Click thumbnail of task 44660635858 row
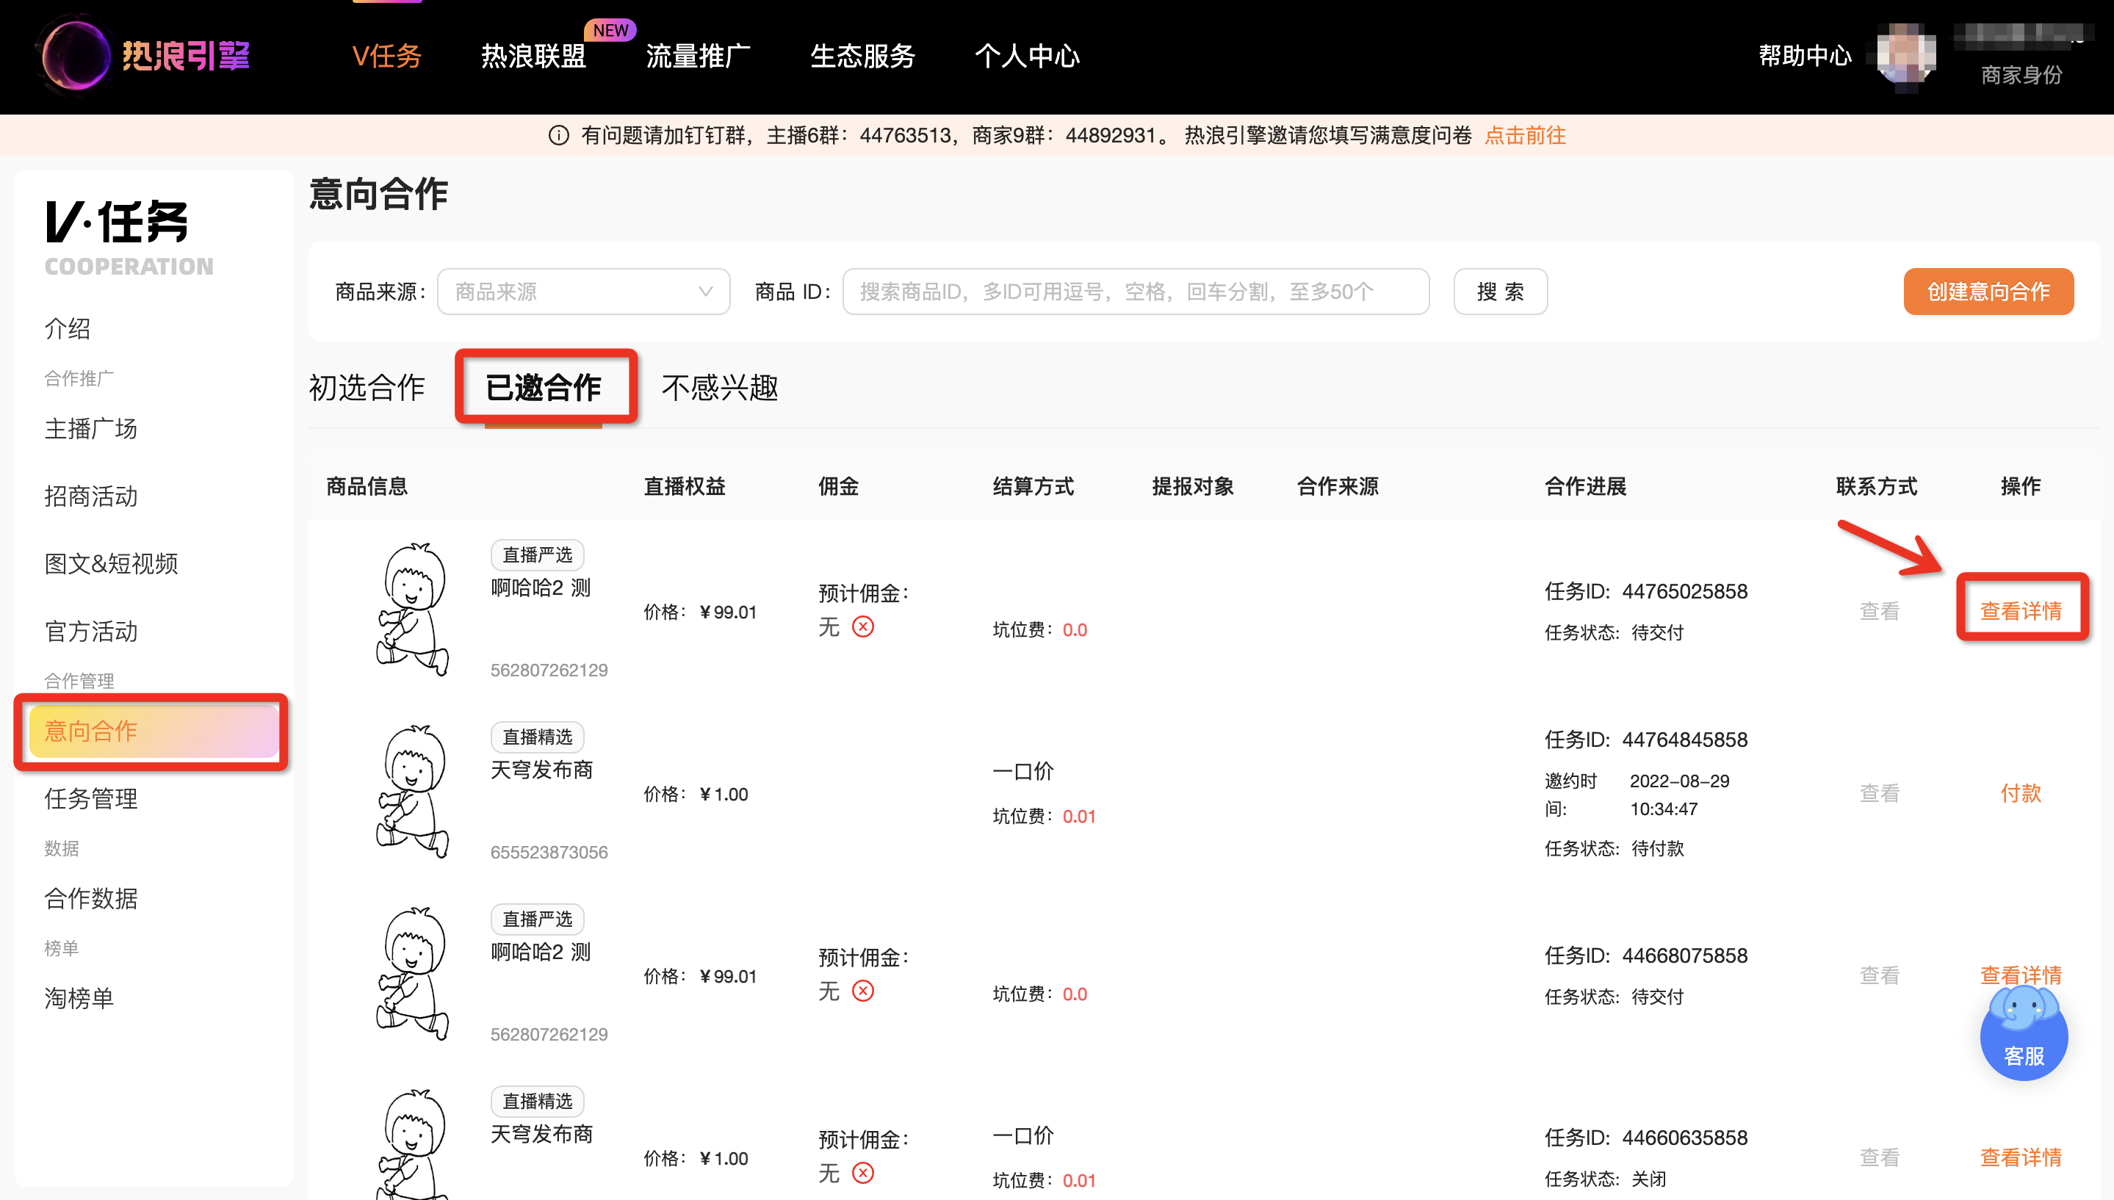This screenshot has height=1200, width=2114. 413,1146
